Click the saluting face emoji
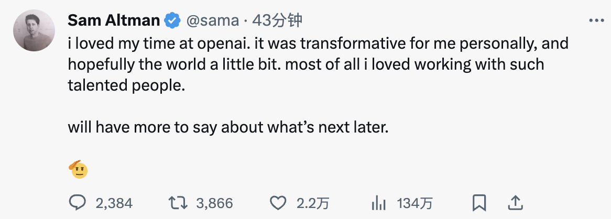The width and height of the screenshot is (611, 219). pos(78,169)
